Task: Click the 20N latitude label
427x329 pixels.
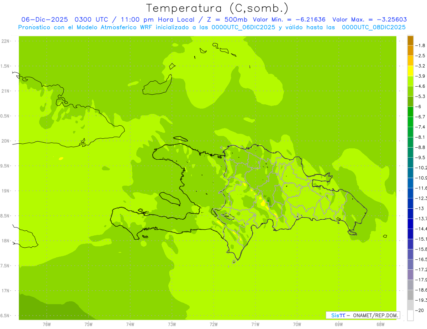Action: click(5, 141)
